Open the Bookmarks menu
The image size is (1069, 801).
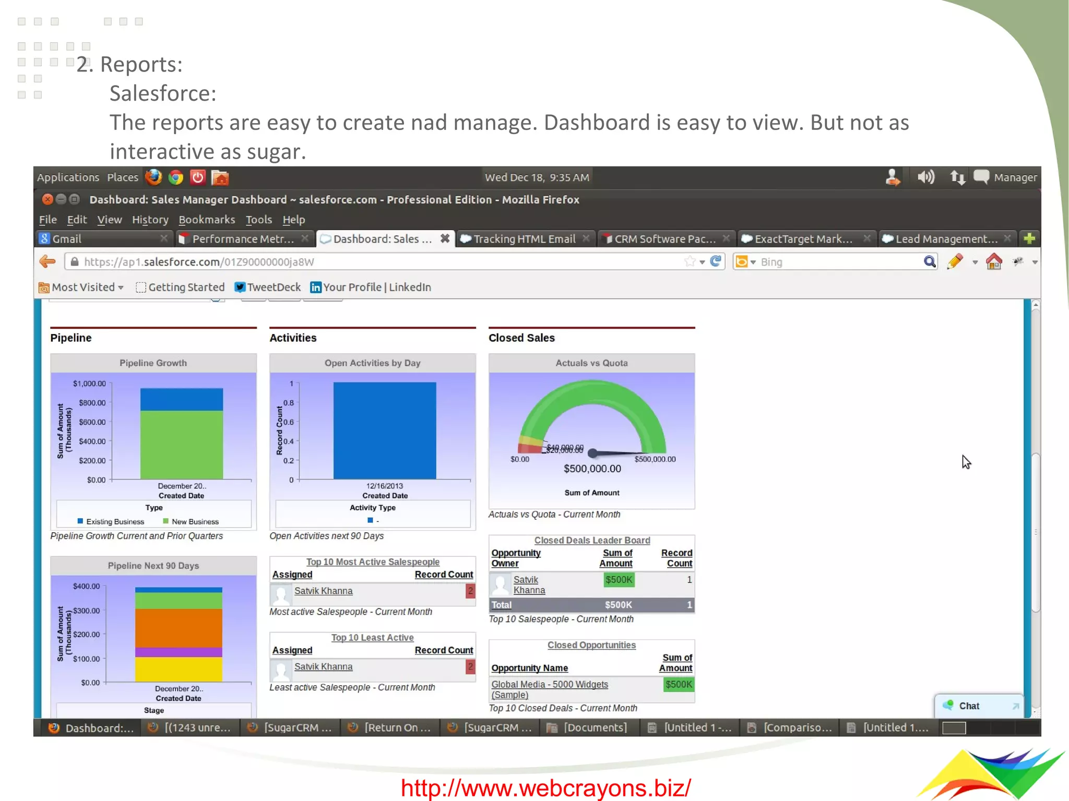207,220
